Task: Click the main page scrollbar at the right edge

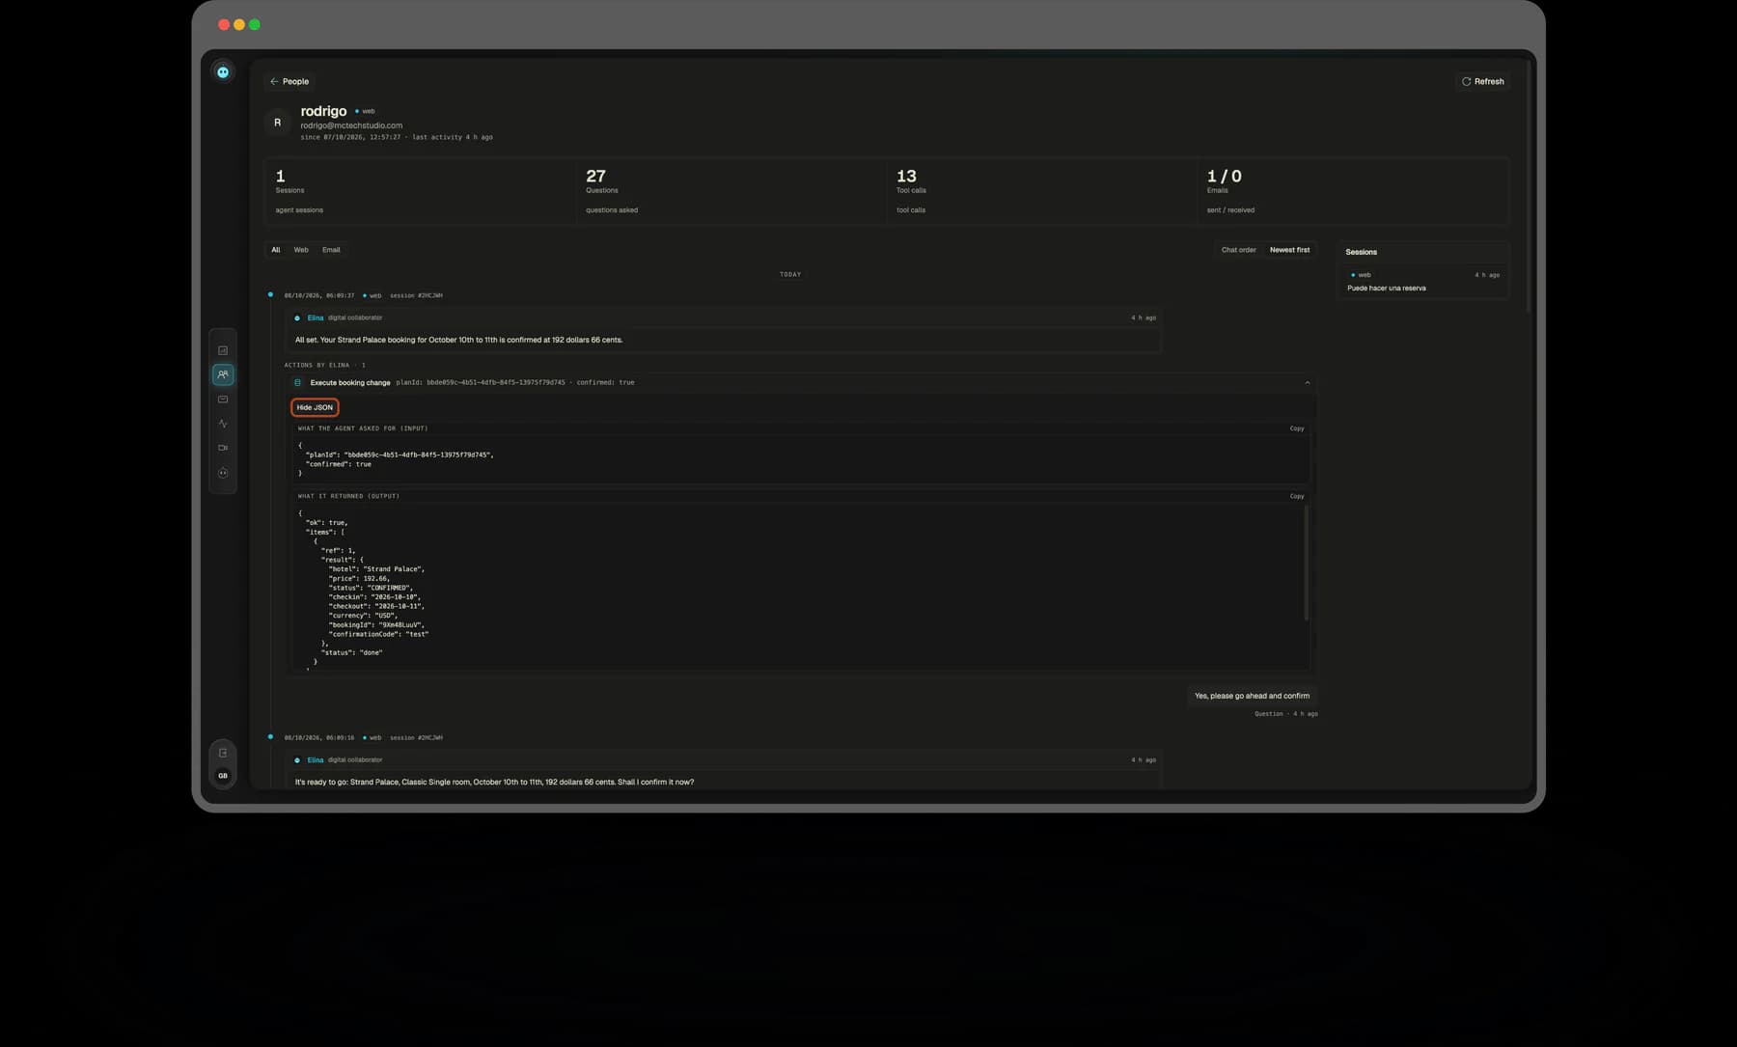Action: pyautogui.click(x=1529, y=188)
